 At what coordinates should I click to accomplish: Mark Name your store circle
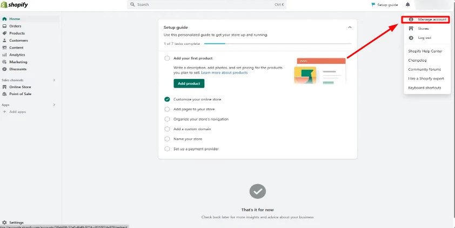point(167,139)
